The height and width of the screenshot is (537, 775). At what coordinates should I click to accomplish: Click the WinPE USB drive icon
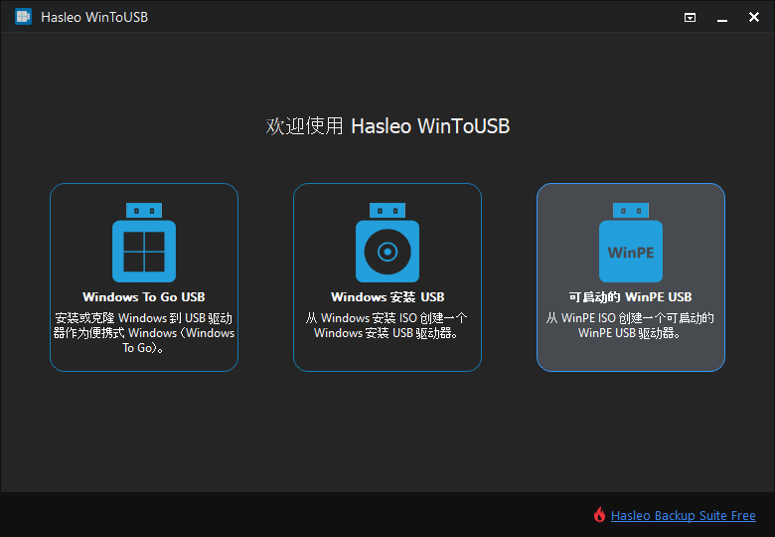click(x=631, y=243)
